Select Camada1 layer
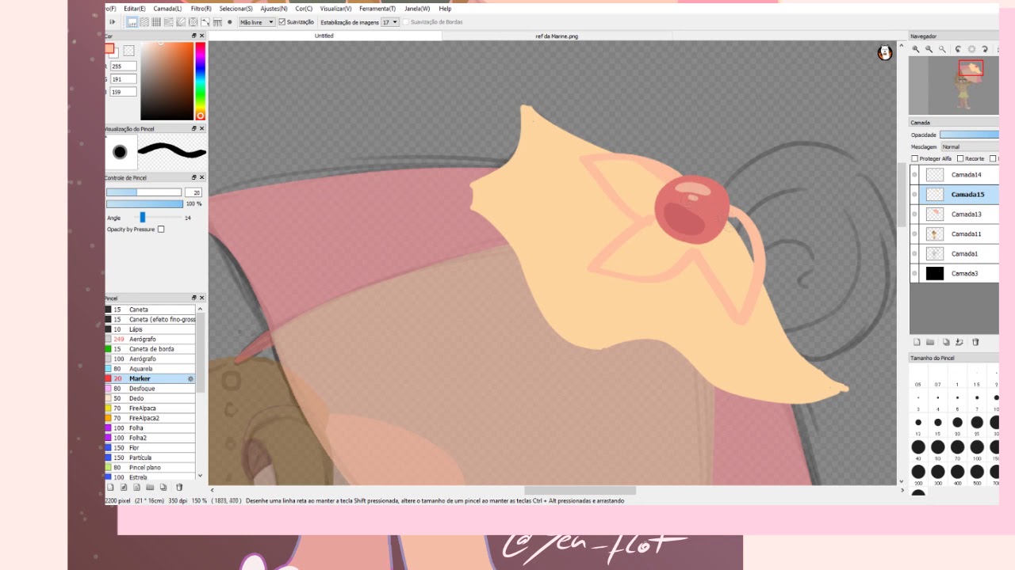 point(954,253)
